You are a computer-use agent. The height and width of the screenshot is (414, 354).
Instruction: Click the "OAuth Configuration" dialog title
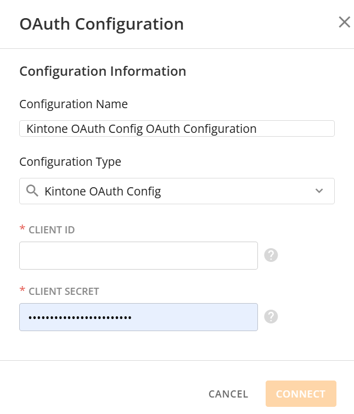102,24
